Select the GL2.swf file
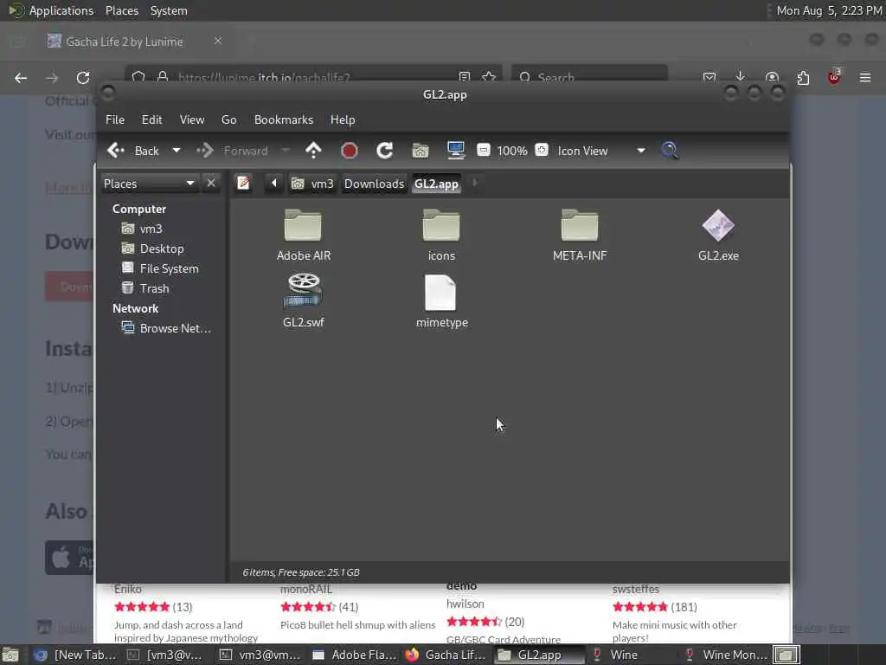Viewport: 886px width, 665px height. (304, 300)
